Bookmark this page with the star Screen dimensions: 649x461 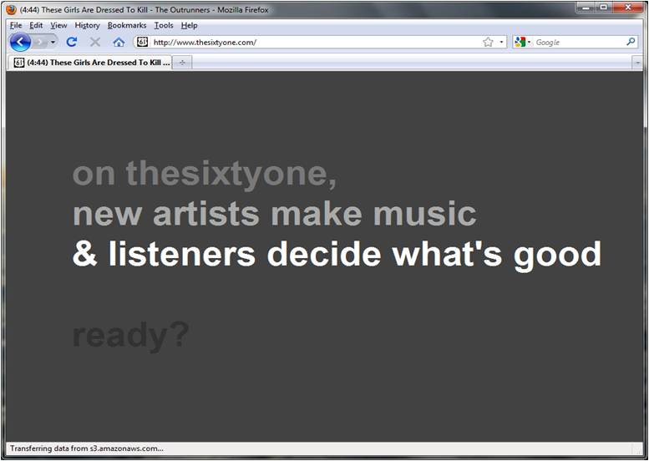coord(488,42)
